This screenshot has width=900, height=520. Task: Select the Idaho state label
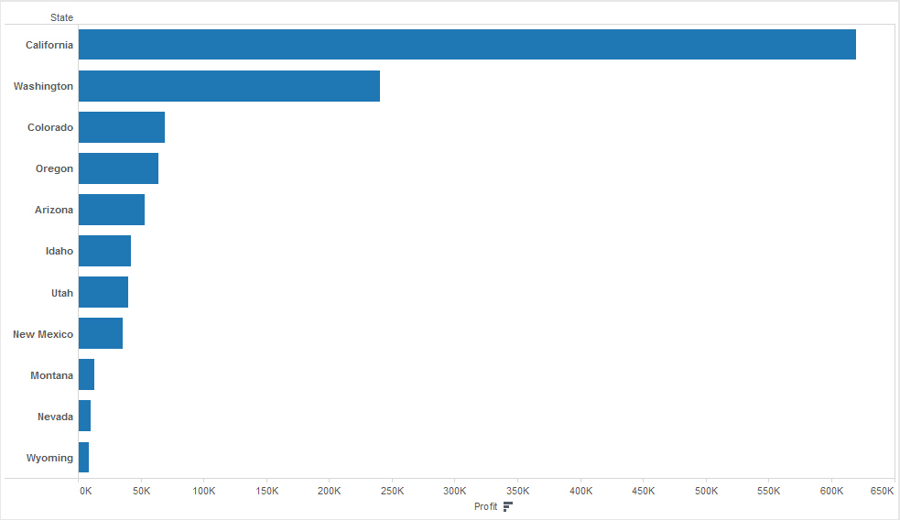(x=60, y=251)
